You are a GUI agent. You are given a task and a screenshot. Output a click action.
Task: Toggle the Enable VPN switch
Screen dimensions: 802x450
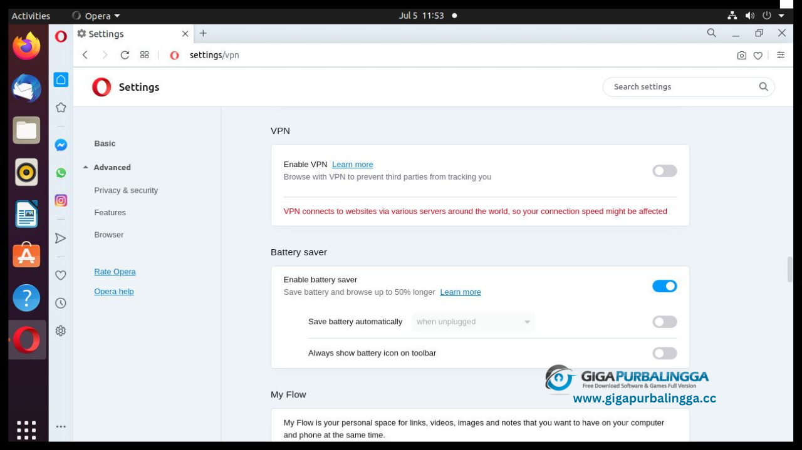[x=665, y=171]
